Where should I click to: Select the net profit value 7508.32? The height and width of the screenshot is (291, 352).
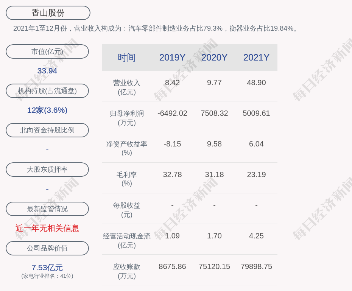click(214, 113)
